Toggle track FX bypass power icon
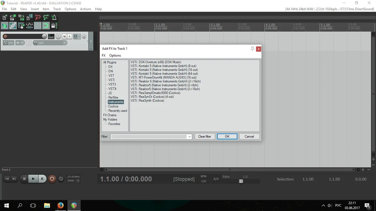Viewport: 376px width, 211px height. pos(79,36)
